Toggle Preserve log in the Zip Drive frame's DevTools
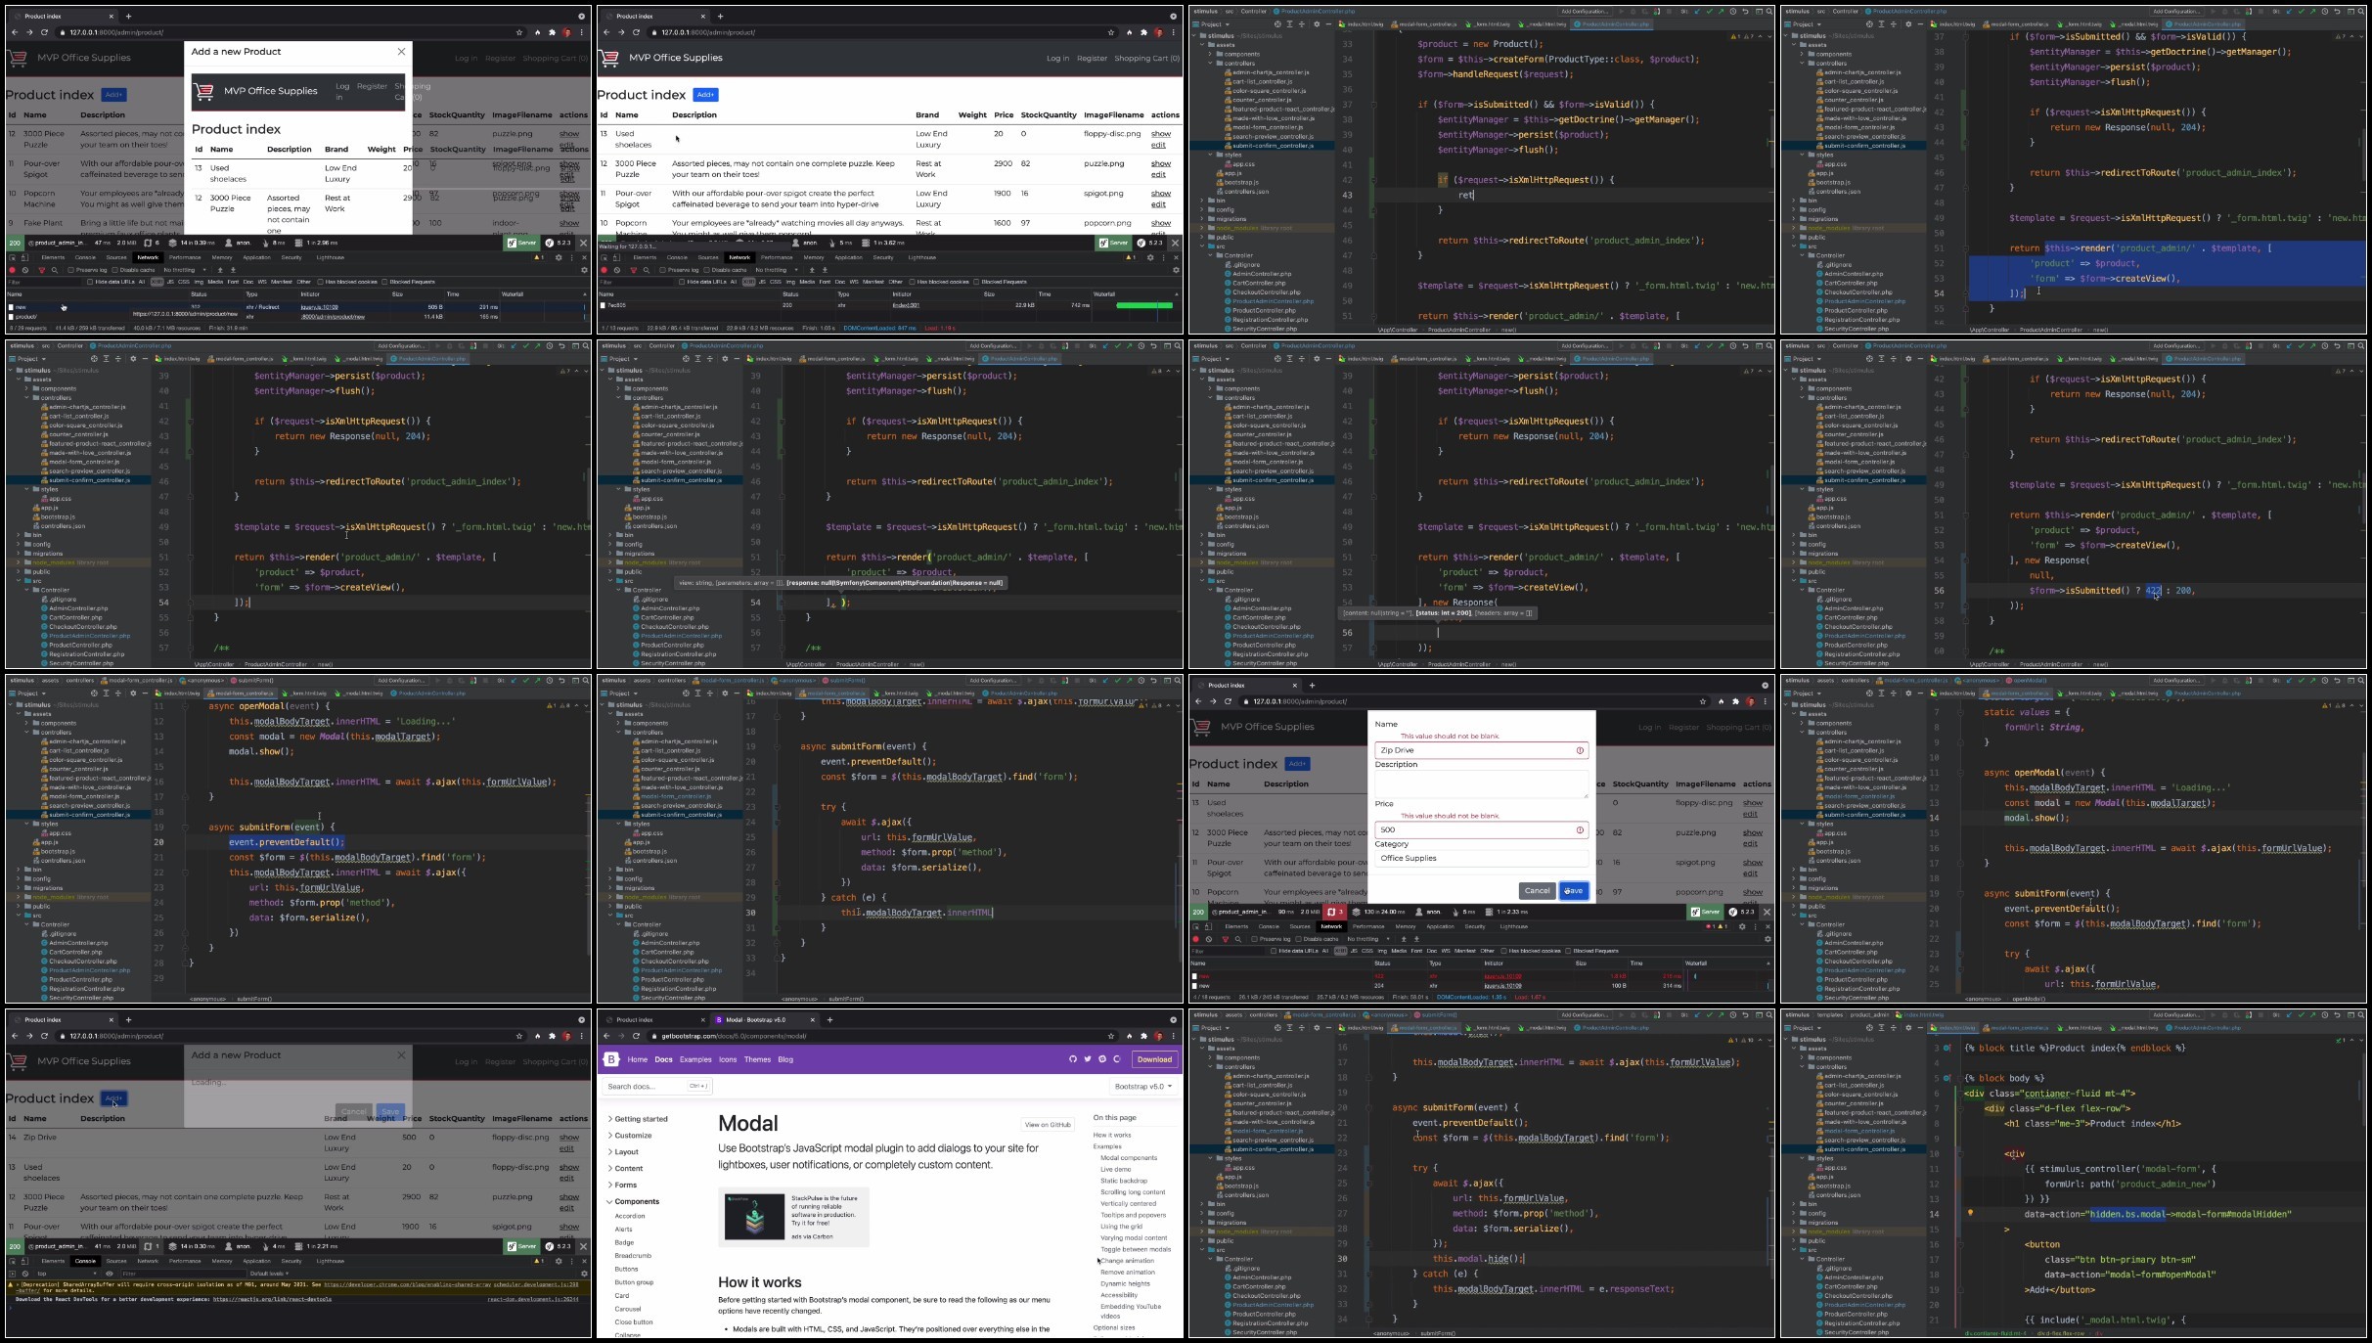The image size is (2372, 1343). pos(1254,939)
